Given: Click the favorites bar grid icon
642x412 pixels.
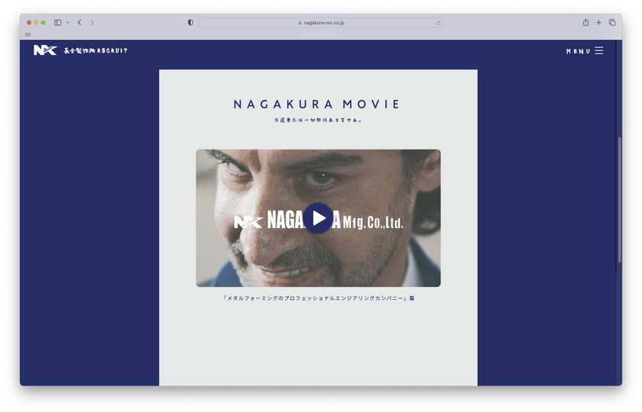Looking at the screenshot, I should [x=28, y=35].
